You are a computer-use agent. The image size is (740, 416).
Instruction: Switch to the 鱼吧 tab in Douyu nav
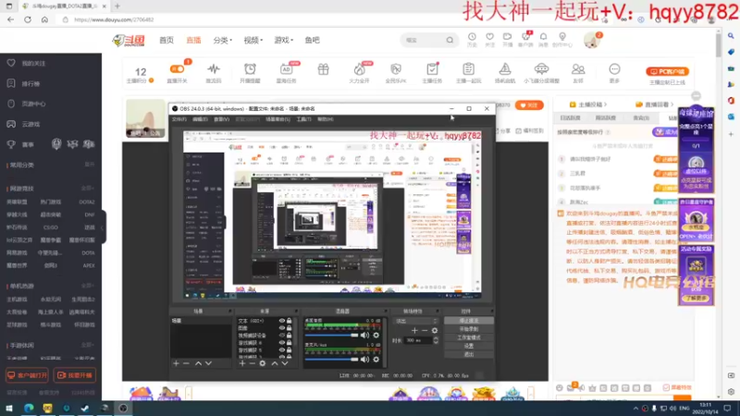tap(312, 41)
